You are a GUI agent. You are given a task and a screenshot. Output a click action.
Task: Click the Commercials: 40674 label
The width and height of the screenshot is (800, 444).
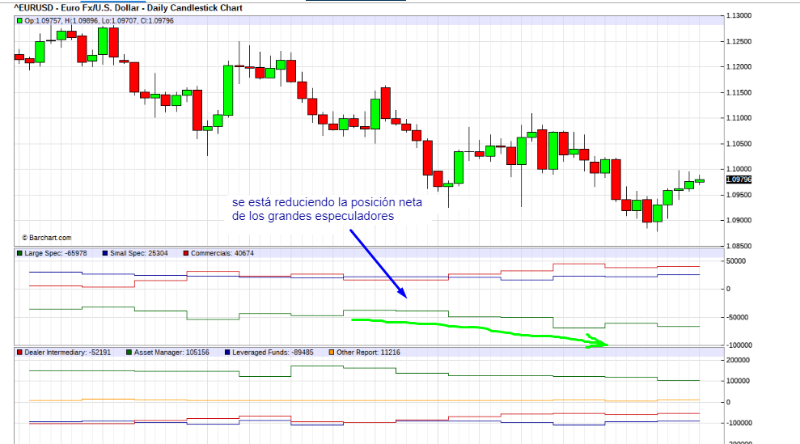222,253
